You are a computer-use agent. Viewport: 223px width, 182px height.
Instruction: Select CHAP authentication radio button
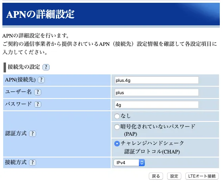117,144
